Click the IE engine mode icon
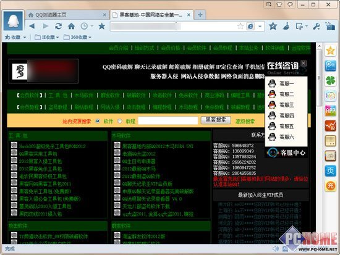The image size is (340, 255). (250, 27)
